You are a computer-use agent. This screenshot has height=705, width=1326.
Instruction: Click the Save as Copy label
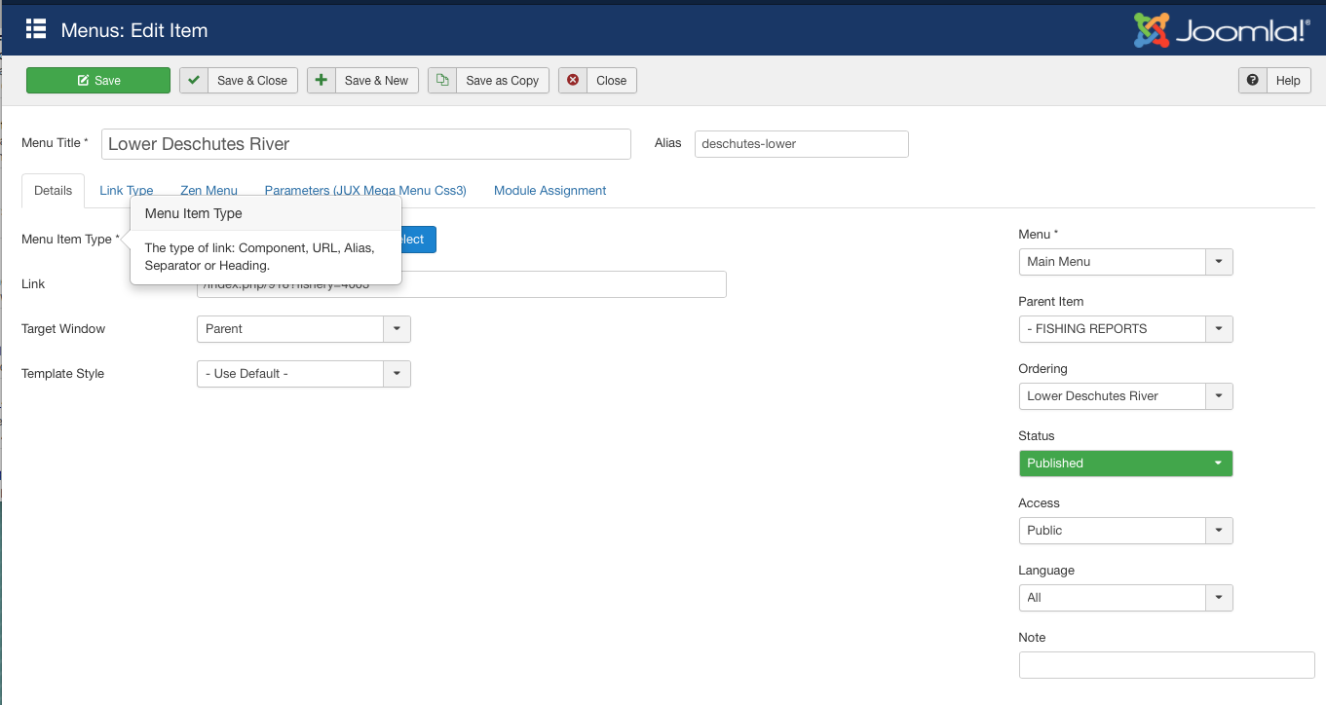point(503,81)
